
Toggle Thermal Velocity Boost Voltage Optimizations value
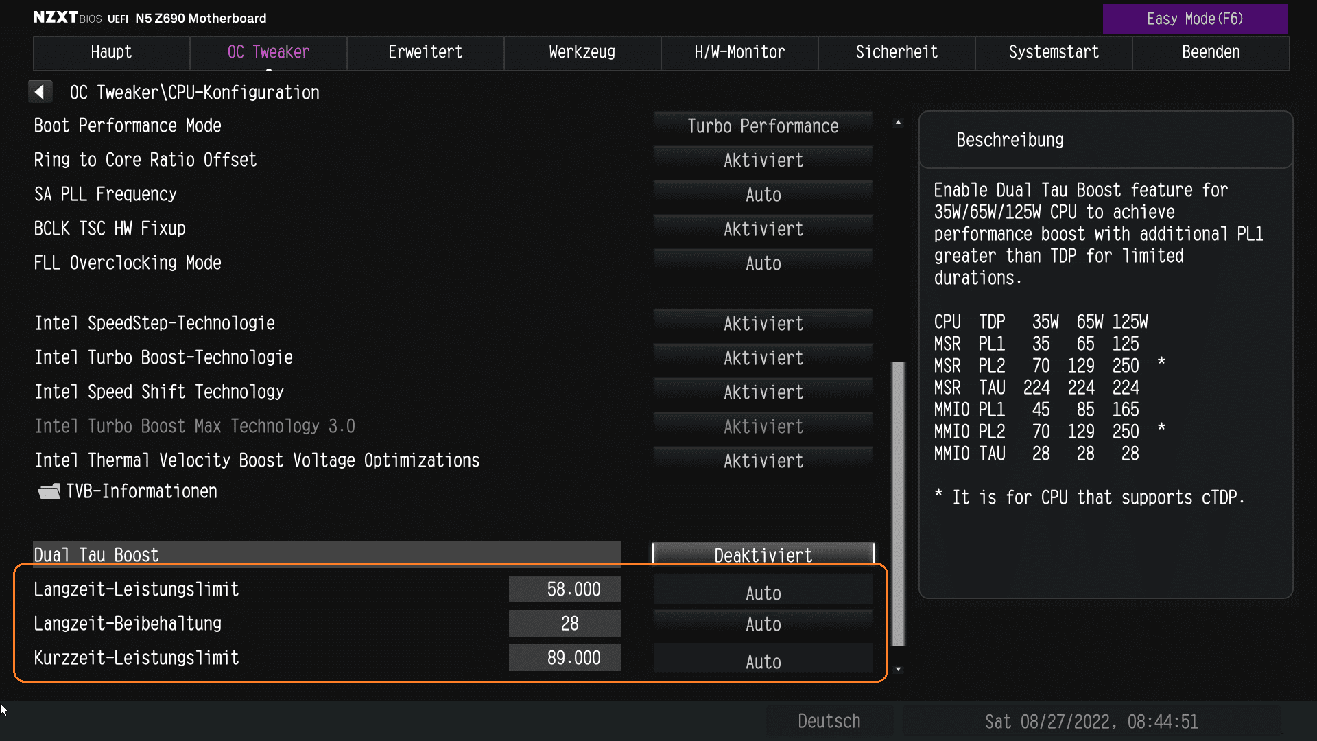tap(763, 461)
